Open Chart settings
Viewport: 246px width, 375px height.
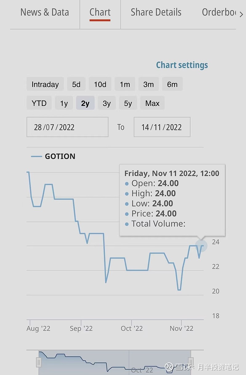coord(182,65)
